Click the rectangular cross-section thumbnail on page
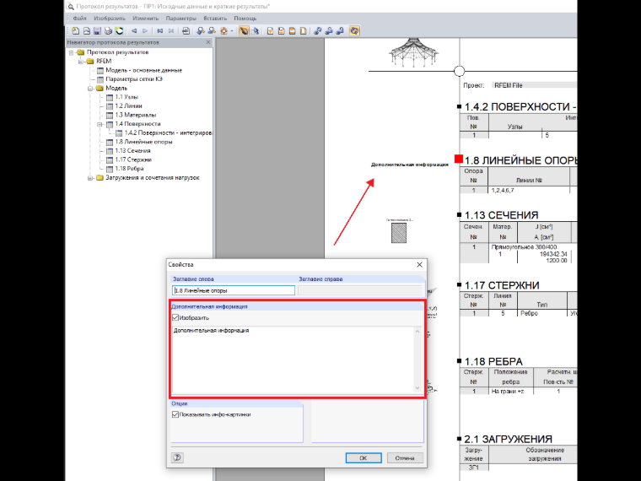Viewport: 641px width, 481px height. (399, 233)
